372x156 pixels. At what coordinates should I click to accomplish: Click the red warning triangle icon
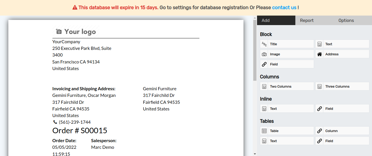(75, 7)
